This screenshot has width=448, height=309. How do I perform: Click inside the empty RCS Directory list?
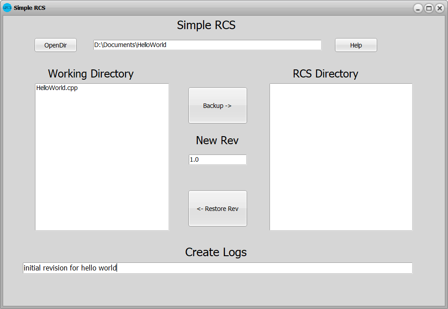pos(341,157)
